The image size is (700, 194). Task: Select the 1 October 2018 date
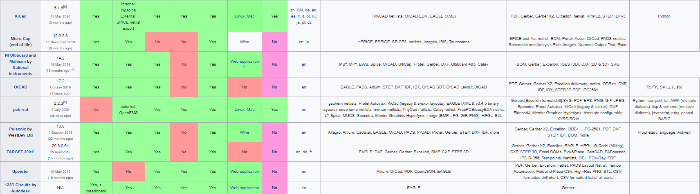tap(61, 132)
